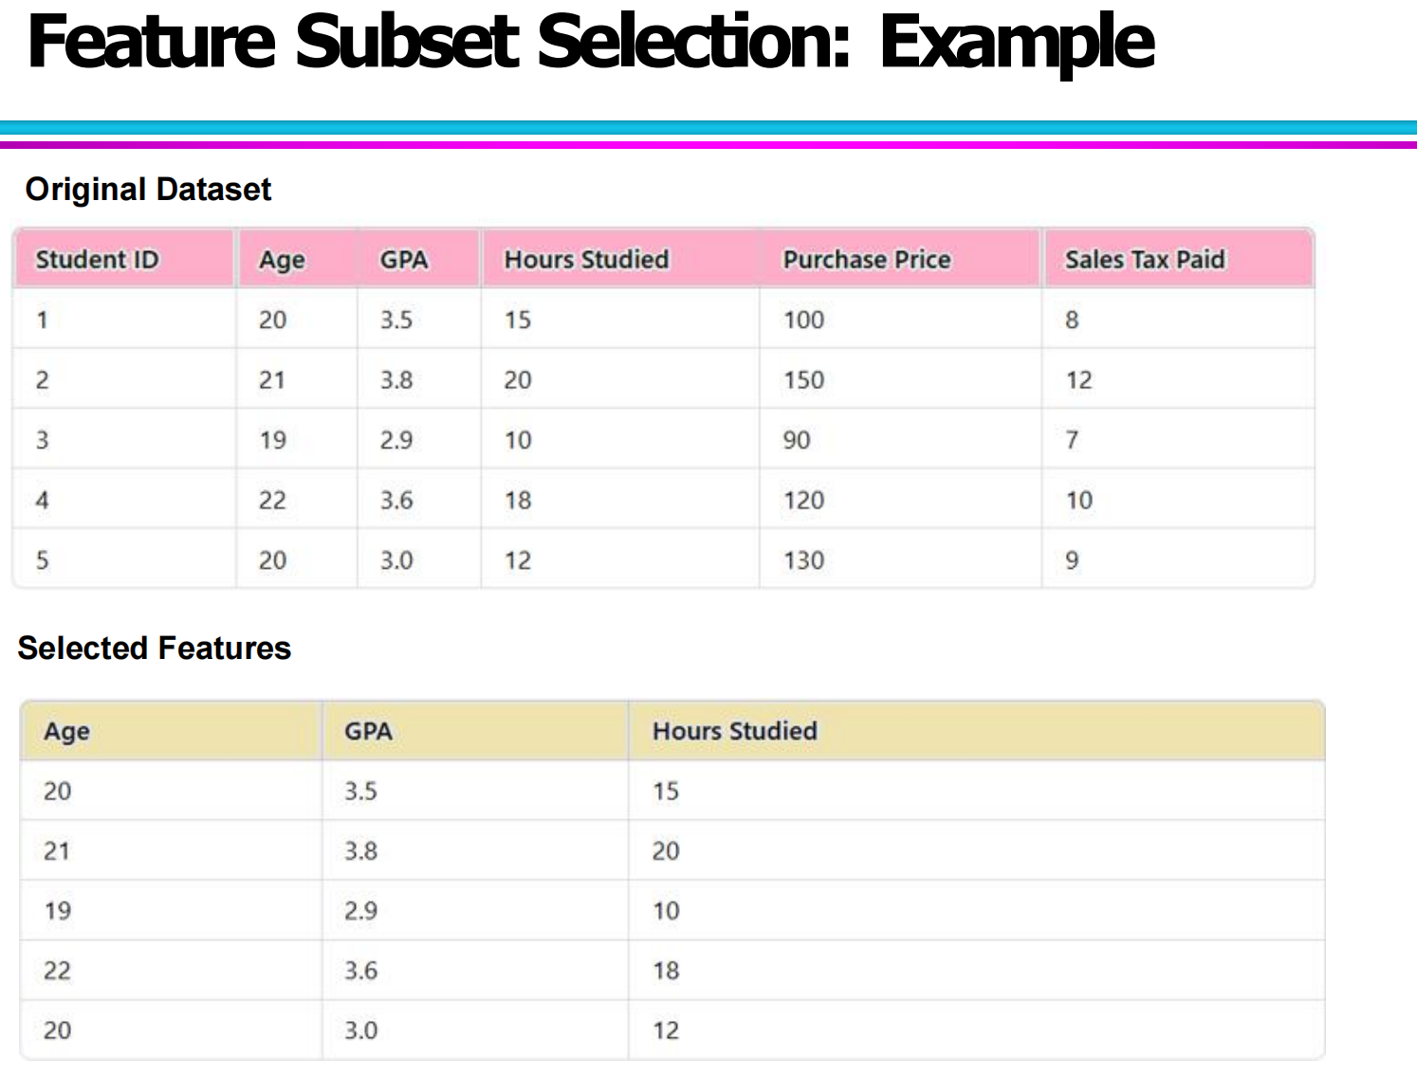
Task: Click the pink "Hours Studied" header in original table
Action: pyautogui.click(x=586, y=260)
